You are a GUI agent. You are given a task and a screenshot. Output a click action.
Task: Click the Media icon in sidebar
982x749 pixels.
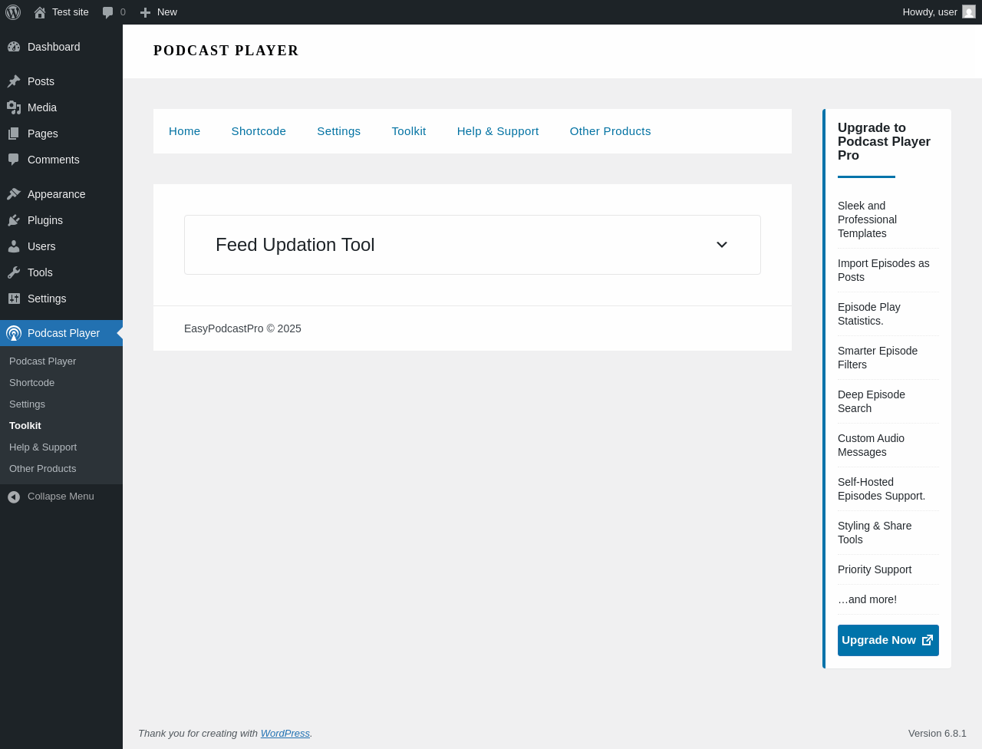[14, 107]
